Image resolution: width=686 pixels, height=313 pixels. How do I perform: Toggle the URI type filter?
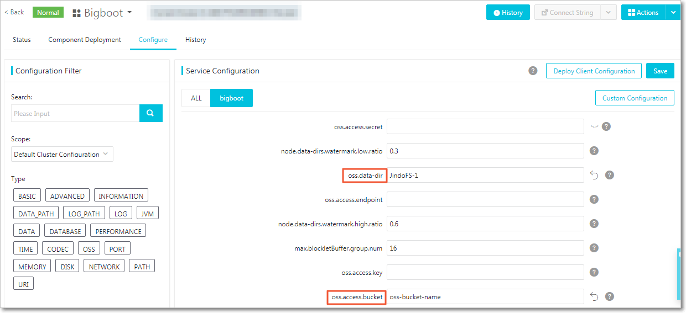[x=23, y=284]
